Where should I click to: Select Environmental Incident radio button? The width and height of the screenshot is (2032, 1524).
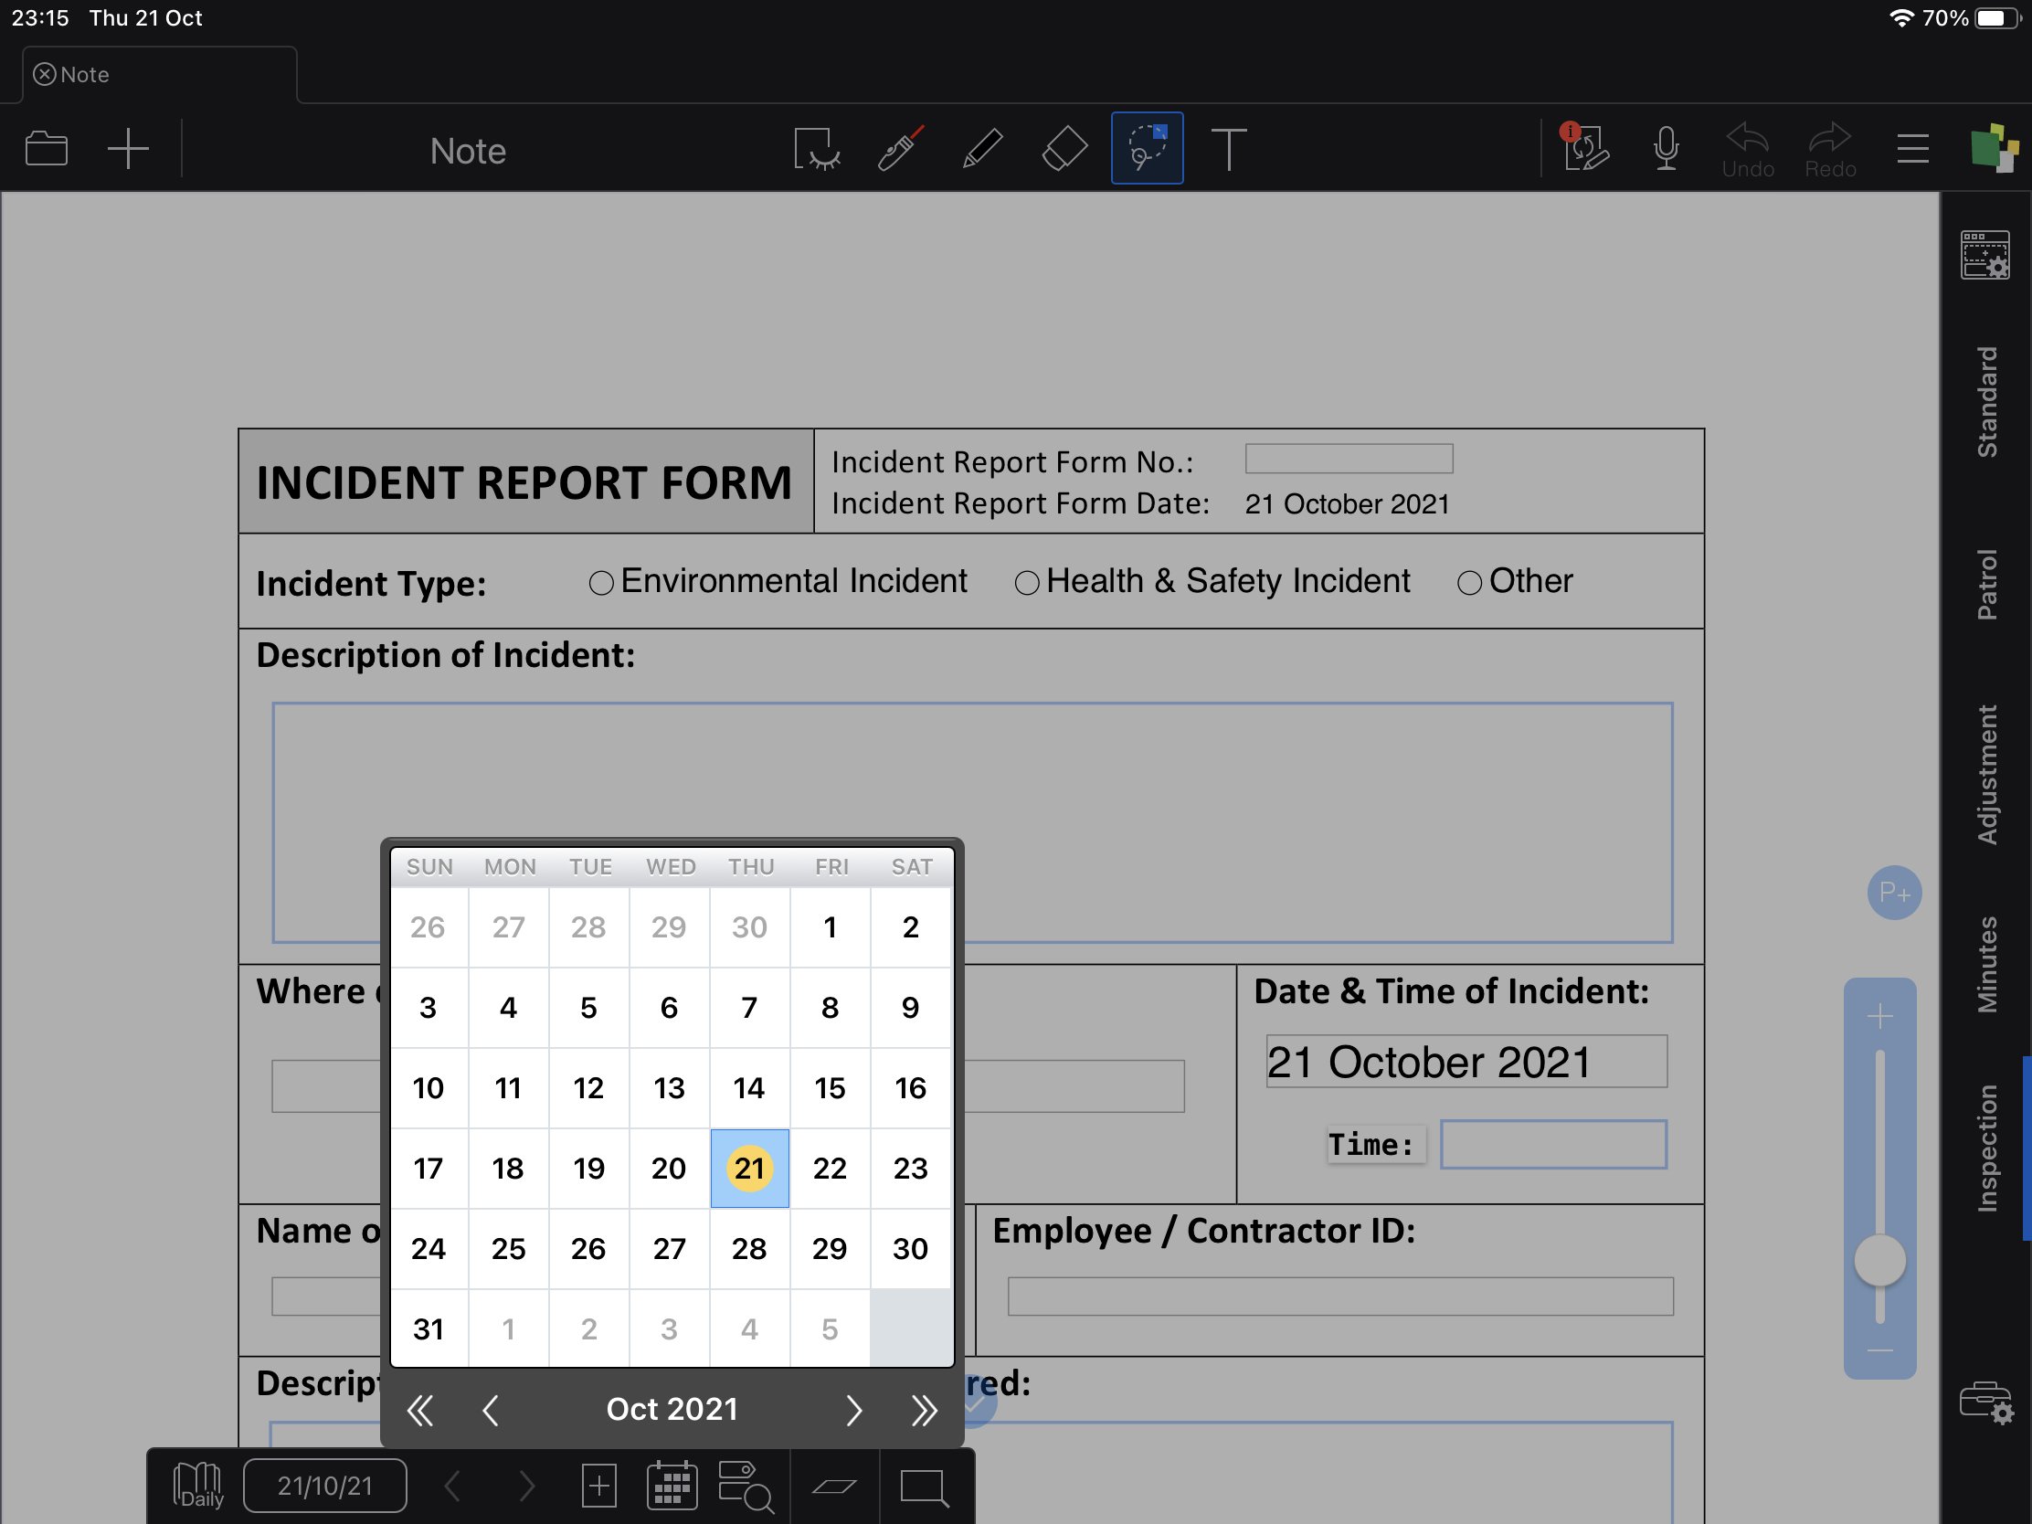[x=601, y=582]
